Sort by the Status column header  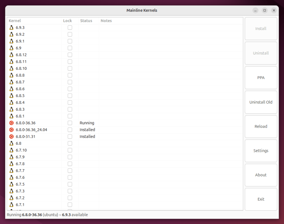tap(88, 21)
